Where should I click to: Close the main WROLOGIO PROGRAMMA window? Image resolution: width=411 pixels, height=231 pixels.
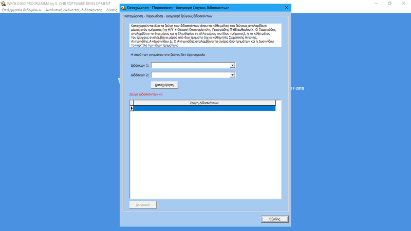(x=403, y=4)
